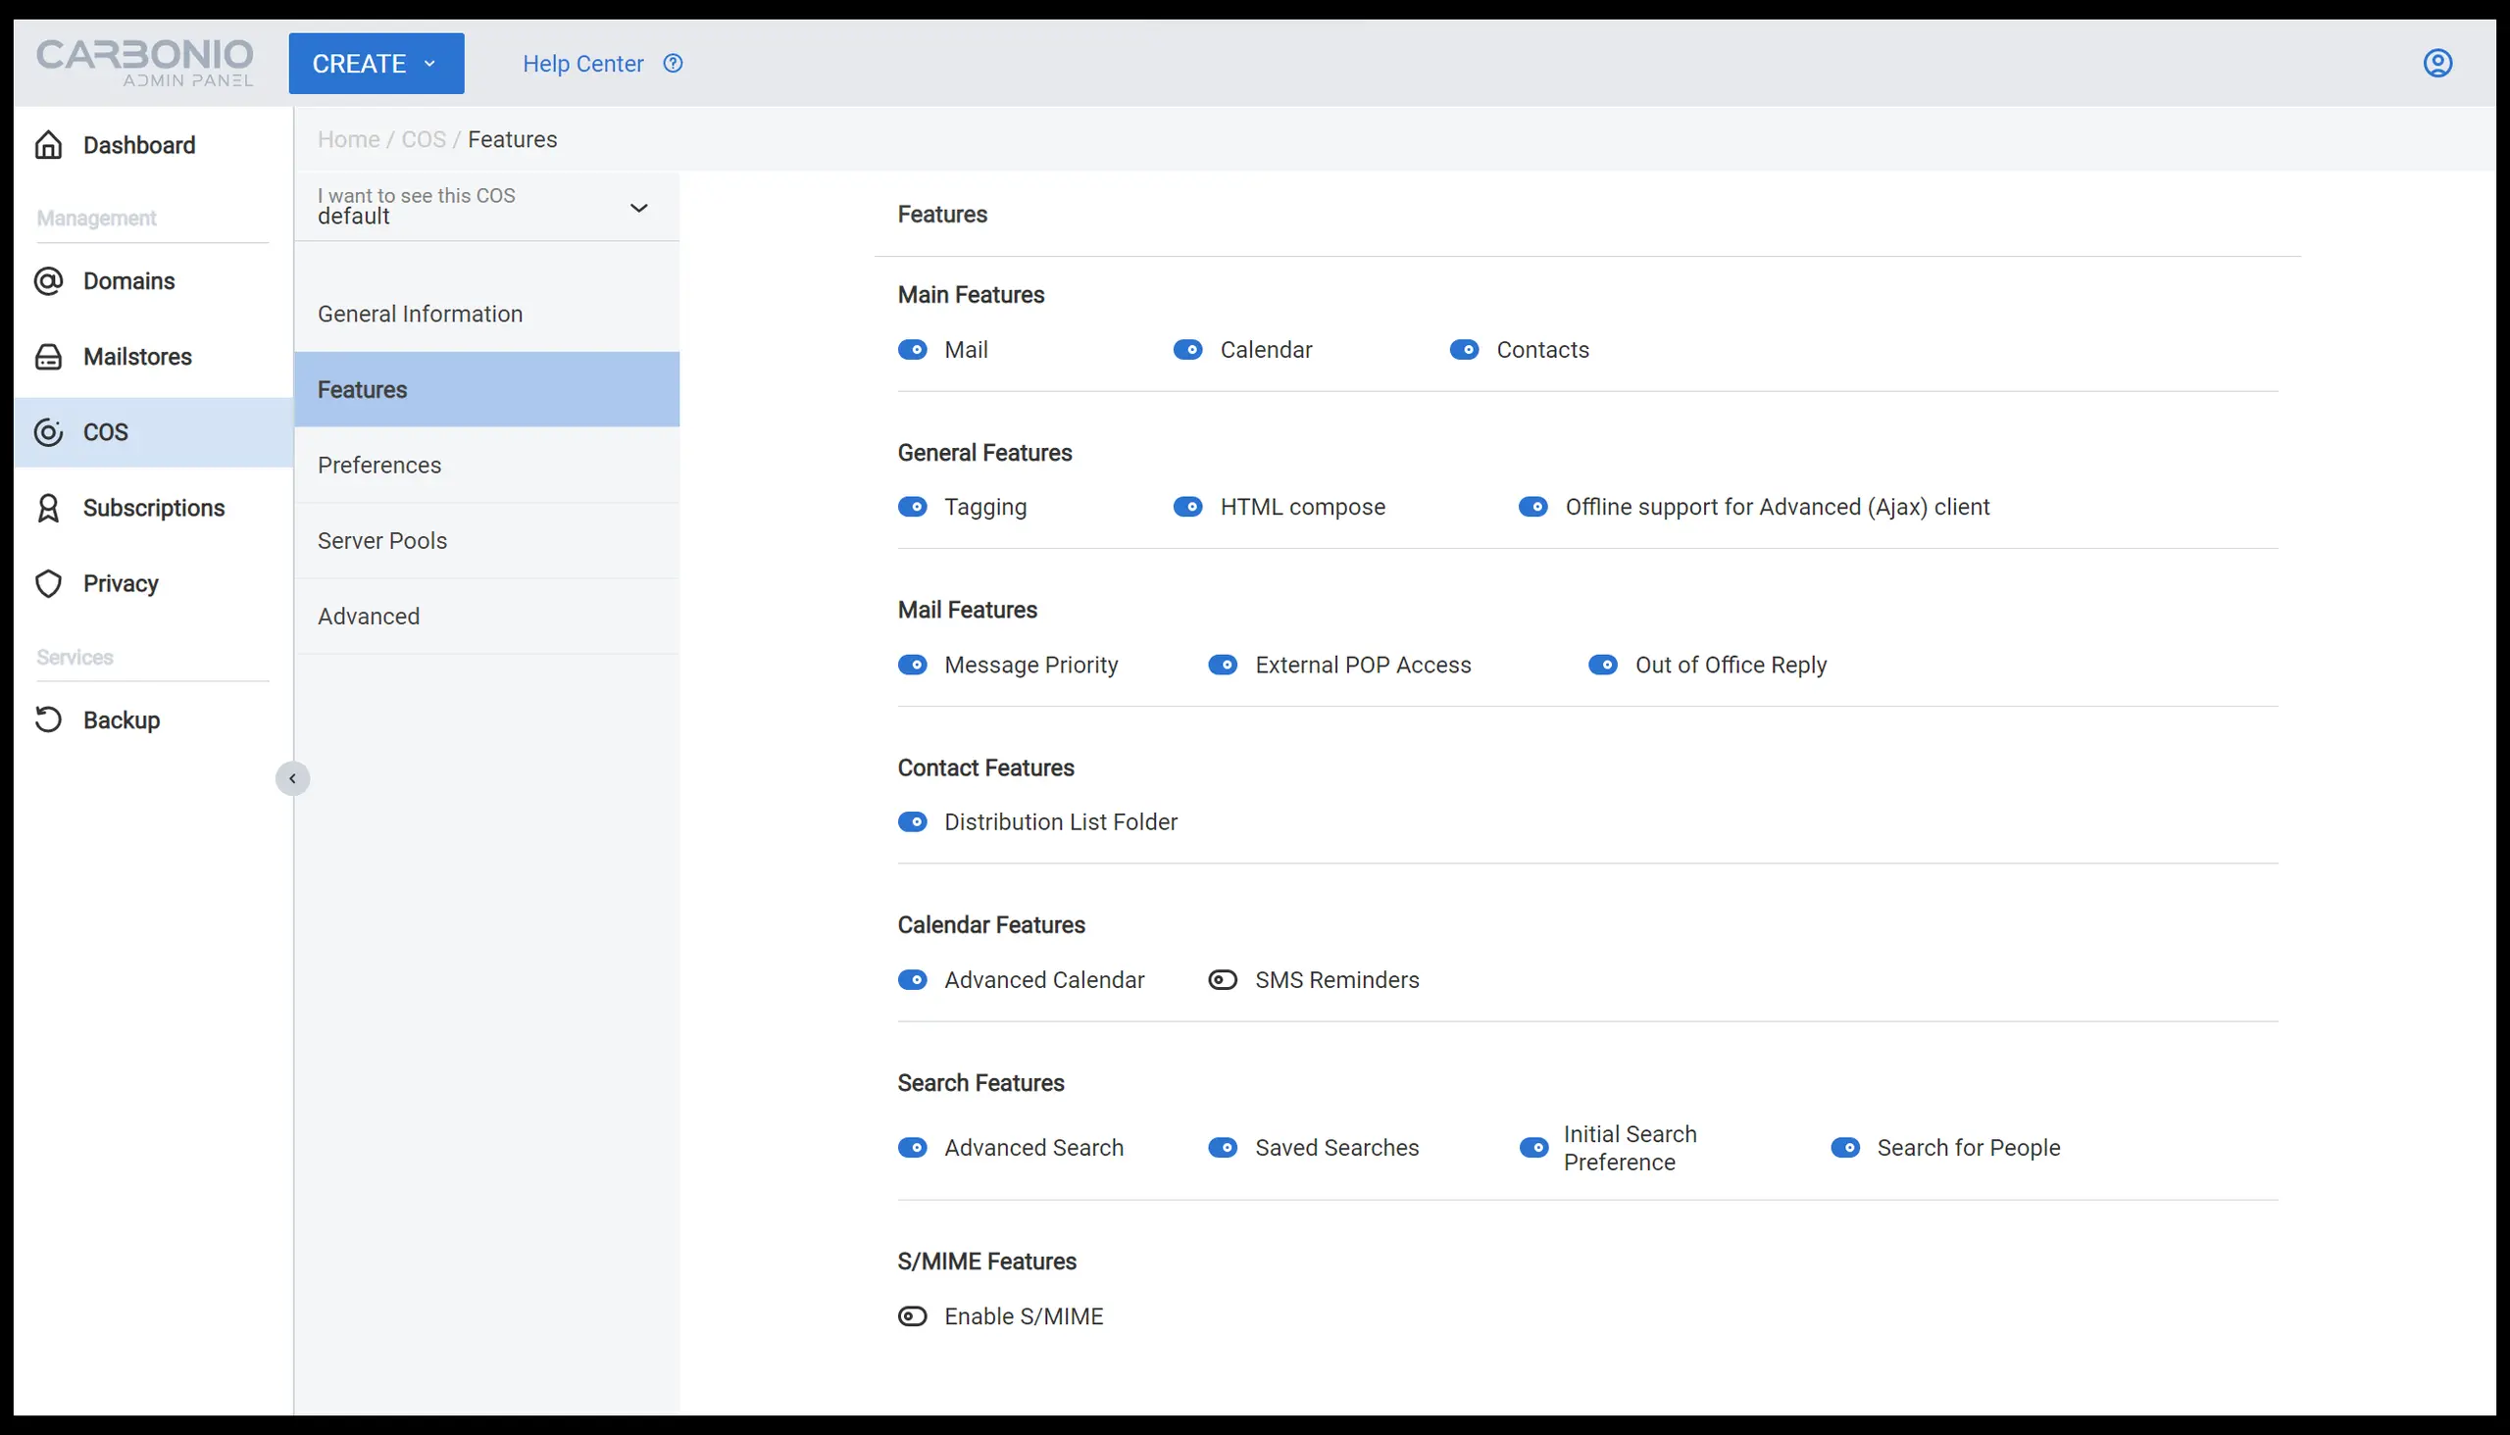
Task: Select the Preferences menu item
Action: (379, 466)
